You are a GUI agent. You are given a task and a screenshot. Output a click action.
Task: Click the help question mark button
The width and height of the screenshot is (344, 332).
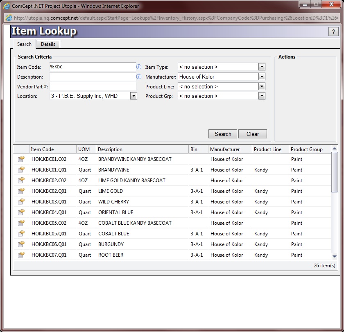pos(333,32)
